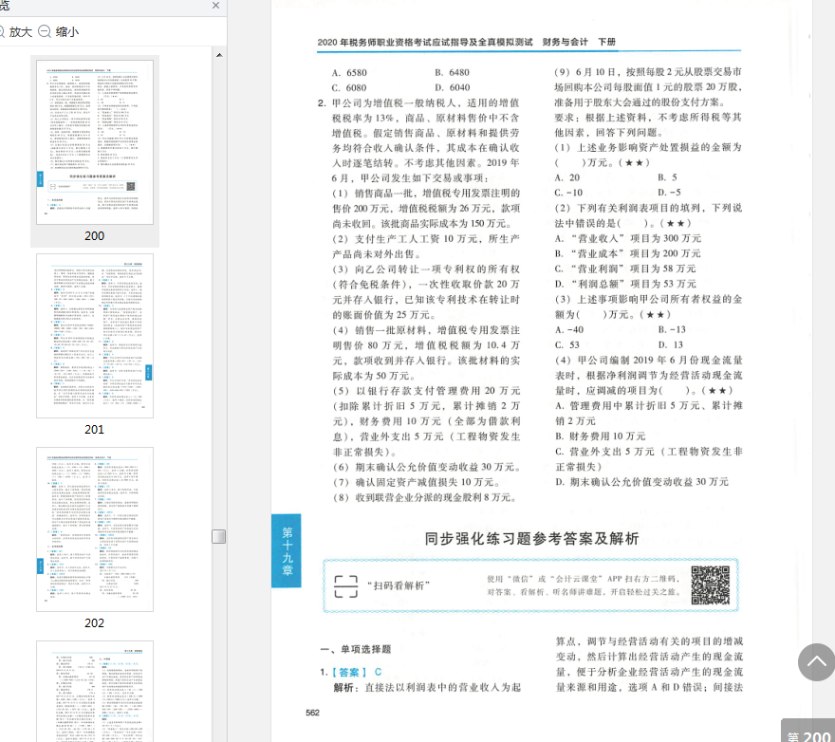
Task: Open page 201 thumbnail
Action: coord(95,336)
